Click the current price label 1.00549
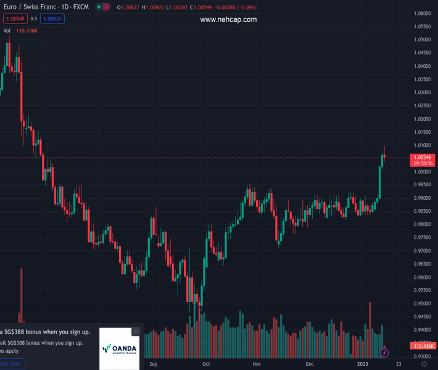The image size is (438, 370). 423,158
